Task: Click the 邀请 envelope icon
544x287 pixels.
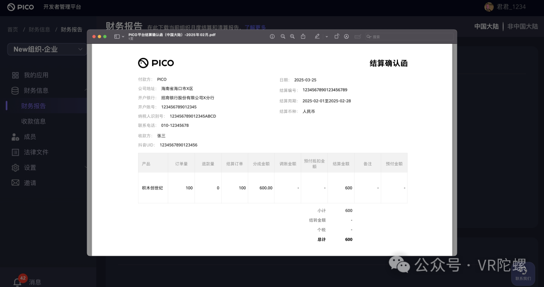Action: (x=15, y=182)
